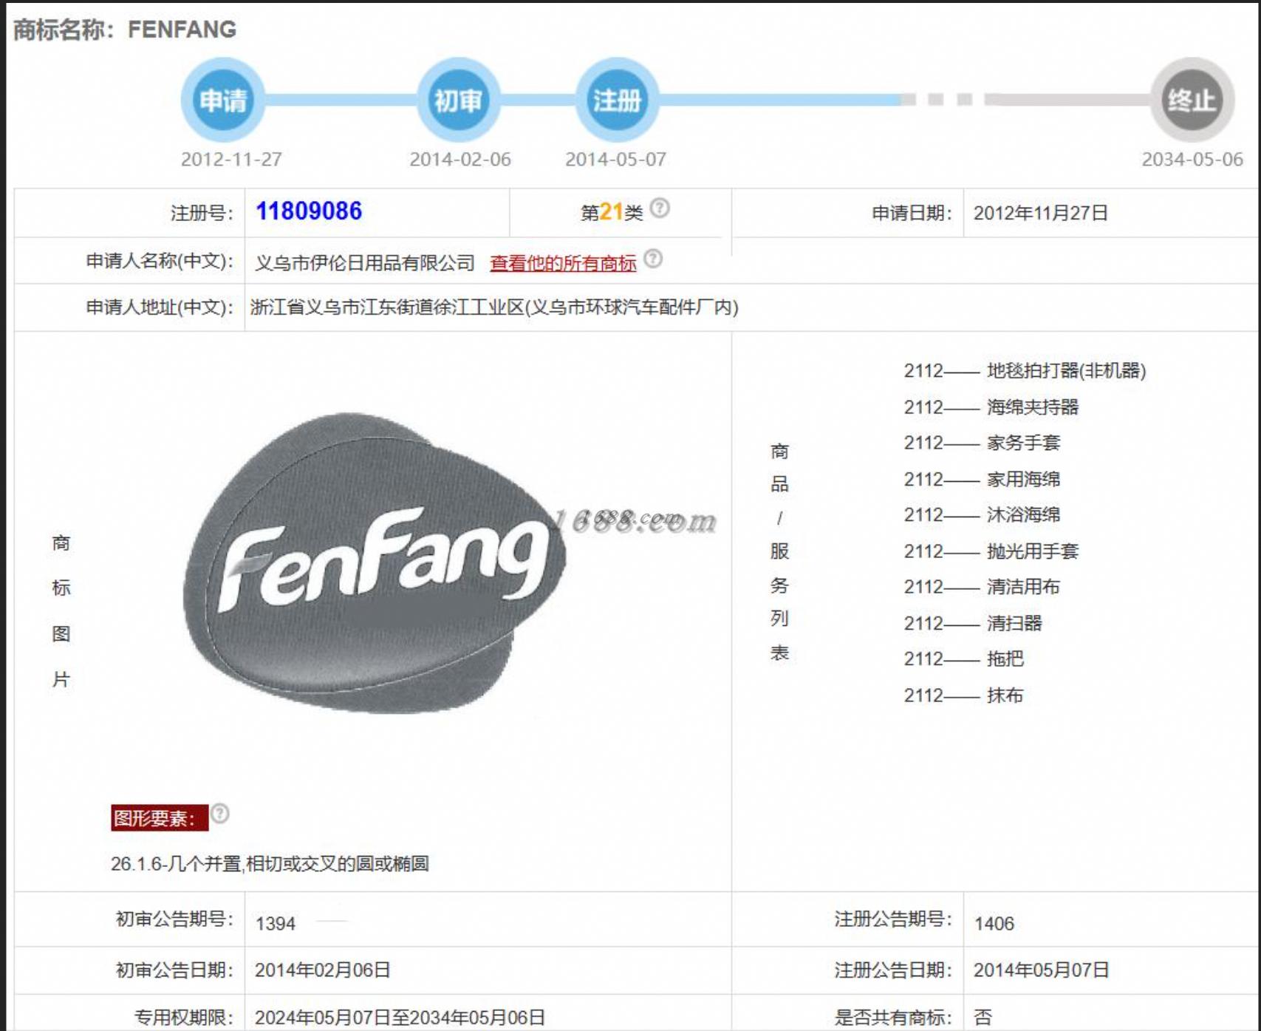This screenshot has height=1031, width=1261.
Task: Click date 2034-05-06 under 终止
Action: tap(1192, 159)
